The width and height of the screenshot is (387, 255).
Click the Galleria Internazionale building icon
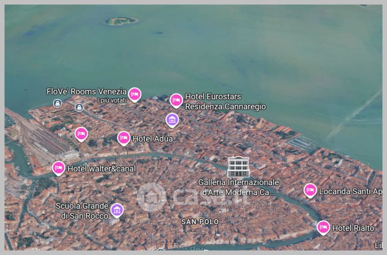[x=238, y=167]
